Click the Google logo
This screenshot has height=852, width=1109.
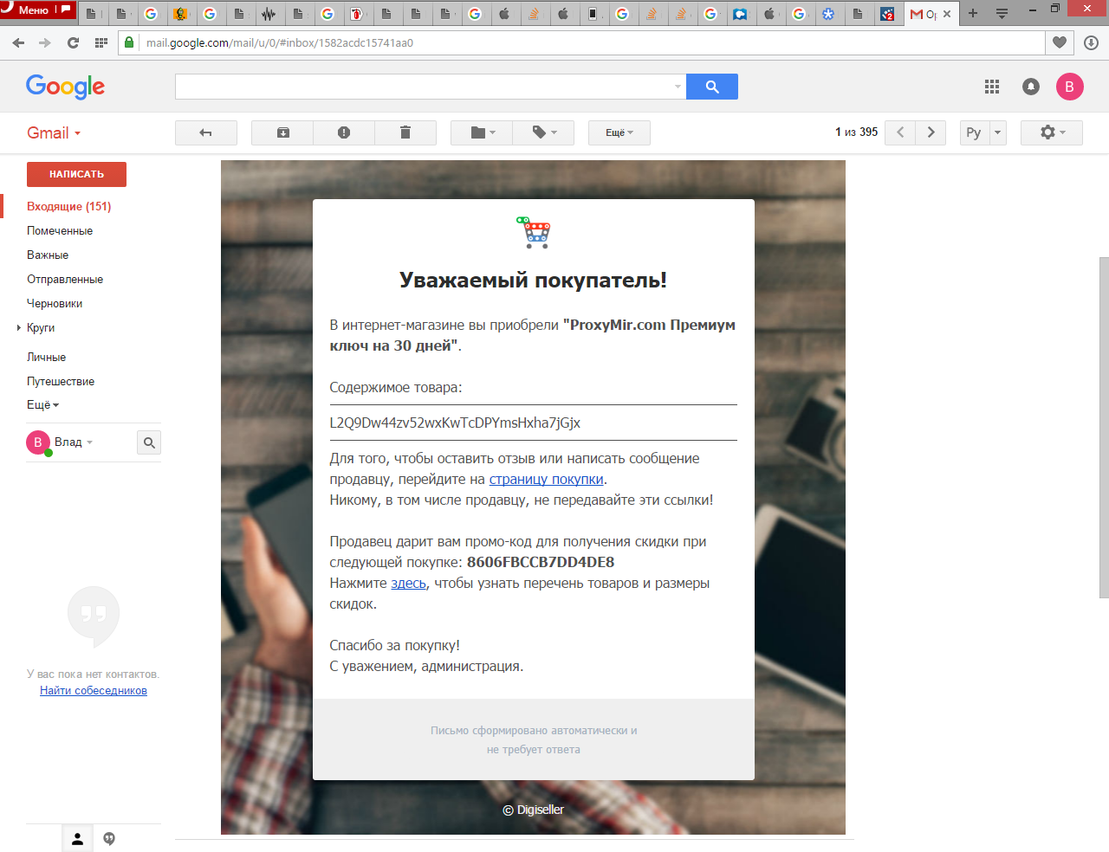click(x=65, y=87)
